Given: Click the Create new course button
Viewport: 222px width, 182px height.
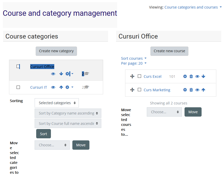Looking at the screenshot, I should point(169,51).
